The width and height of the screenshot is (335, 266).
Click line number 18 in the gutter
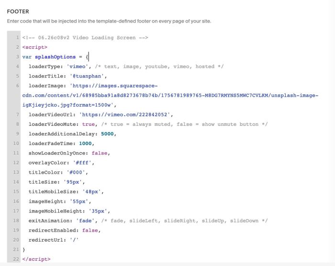pyautogui.click(x=16, y=221)
